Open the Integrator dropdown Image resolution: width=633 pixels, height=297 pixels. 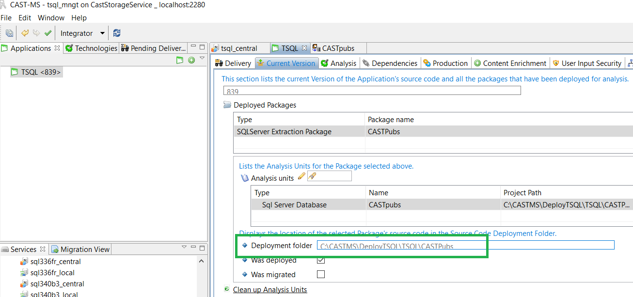[102, 33]
